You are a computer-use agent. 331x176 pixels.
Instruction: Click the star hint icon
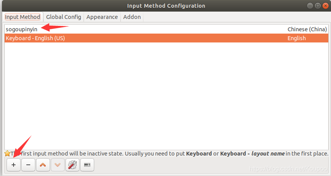coord(7,154)
